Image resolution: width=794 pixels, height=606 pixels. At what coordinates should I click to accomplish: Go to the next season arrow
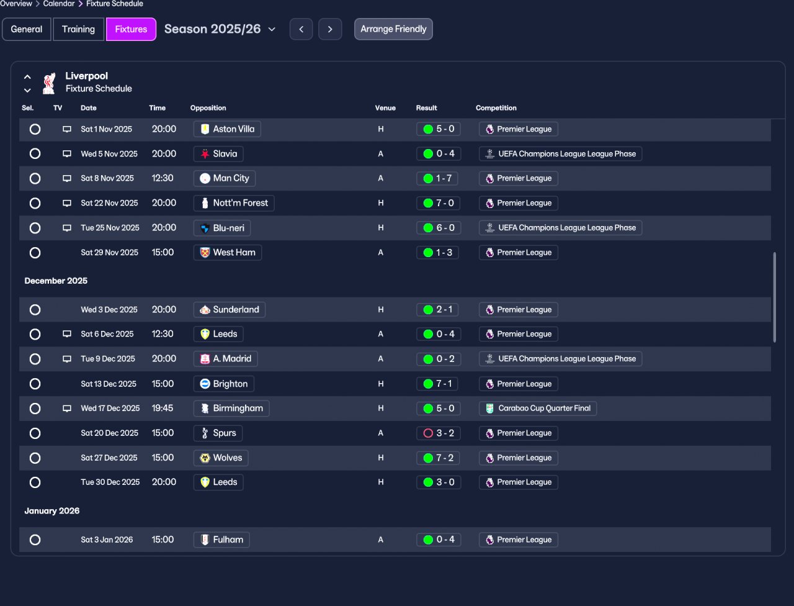(330, 29)
